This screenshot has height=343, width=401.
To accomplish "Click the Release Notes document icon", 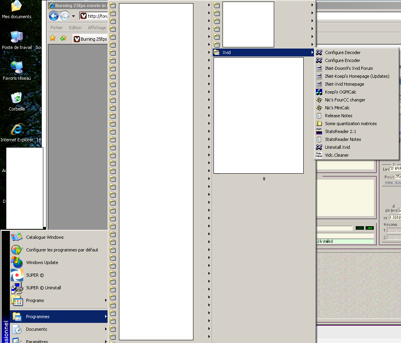I will [319, 116].
